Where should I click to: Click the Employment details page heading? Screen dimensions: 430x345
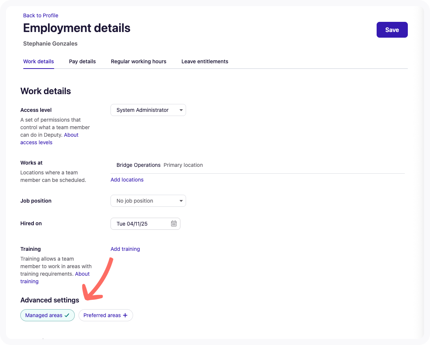[77, 28]
